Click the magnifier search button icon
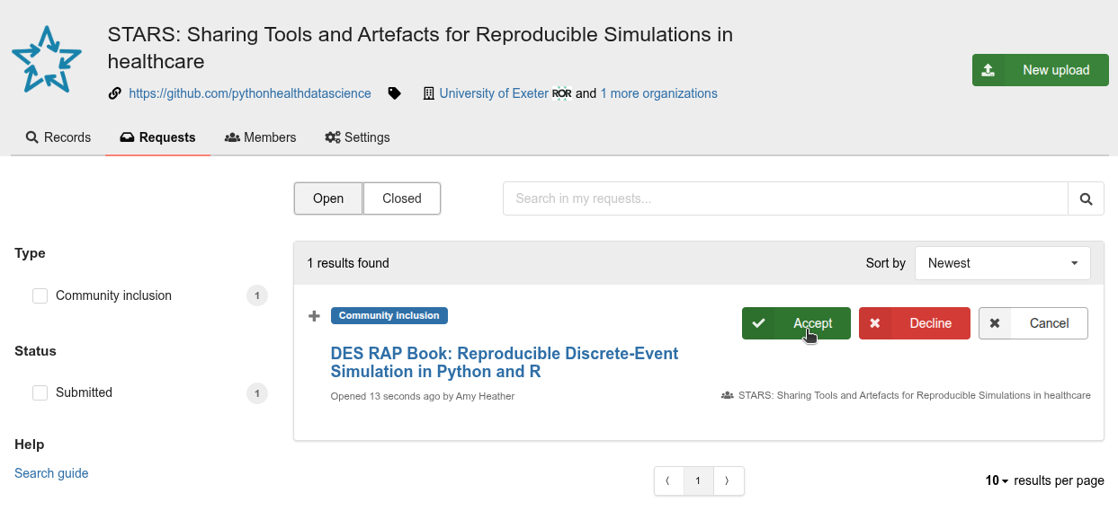Image resolution: width=1118 pixels, height=511 pixels. [1086, 198]
